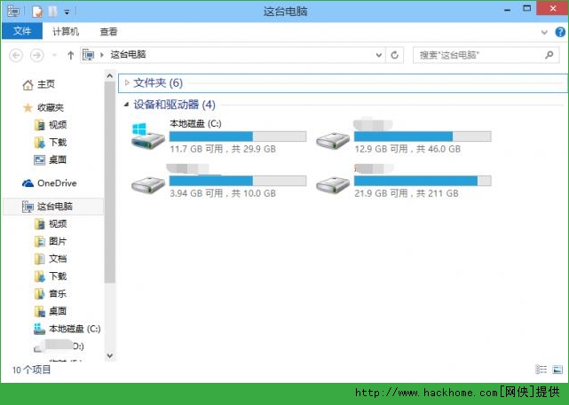Select 本地磁盘 (C:) drive icon
Viewport: 569px width, 405px height.
pos(148,136)
